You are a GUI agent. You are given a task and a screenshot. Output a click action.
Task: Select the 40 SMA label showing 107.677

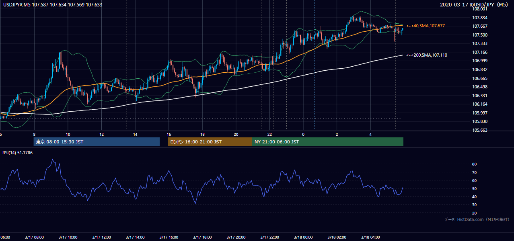[425, 26]
